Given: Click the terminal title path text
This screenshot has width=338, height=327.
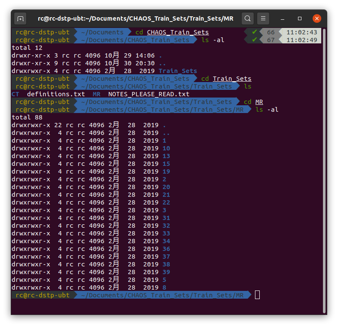Looking at the screenshot, I should point(135,18).
